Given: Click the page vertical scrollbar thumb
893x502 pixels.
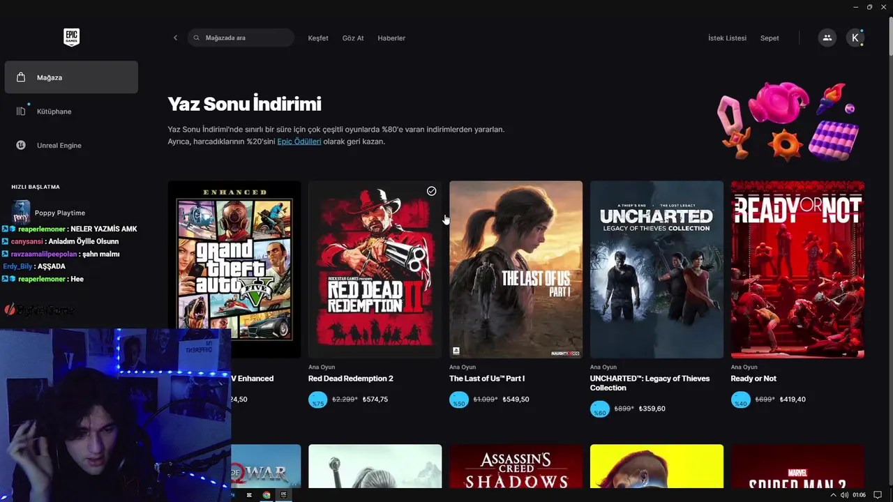Looking at the screenshot, I should (890, 35).
